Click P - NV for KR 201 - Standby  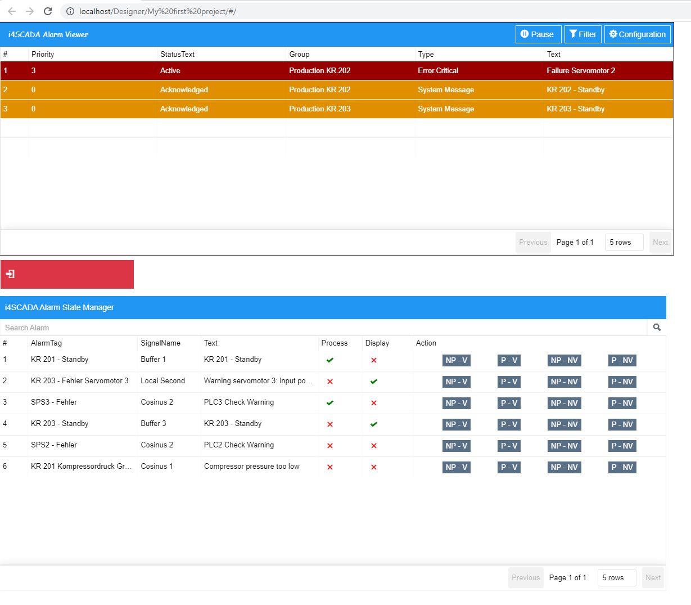[x=622, y=360]
